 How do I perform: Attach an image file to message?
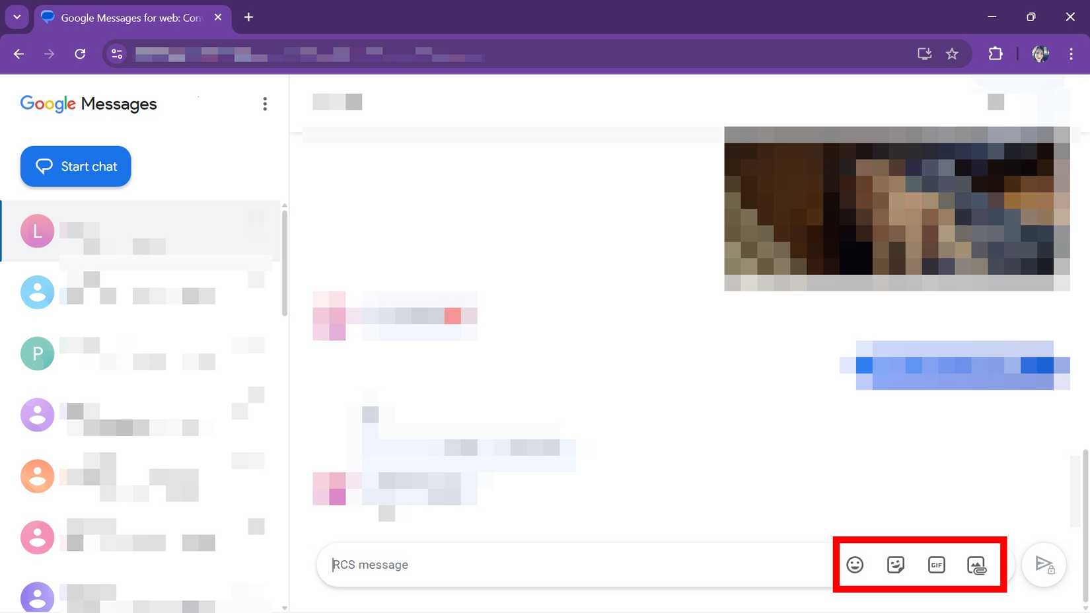coord(976,565)
